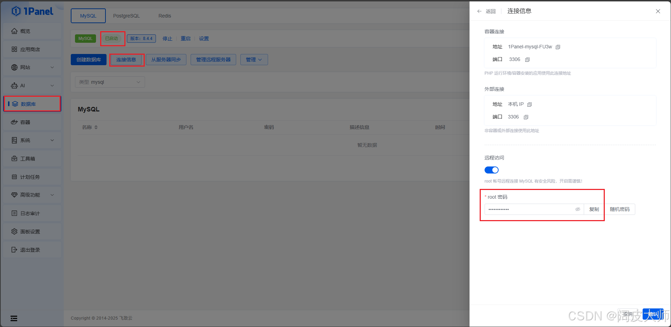Switch to the PostgreSQL tab
This screenshot has width=671, height=327.
(126, 16)
